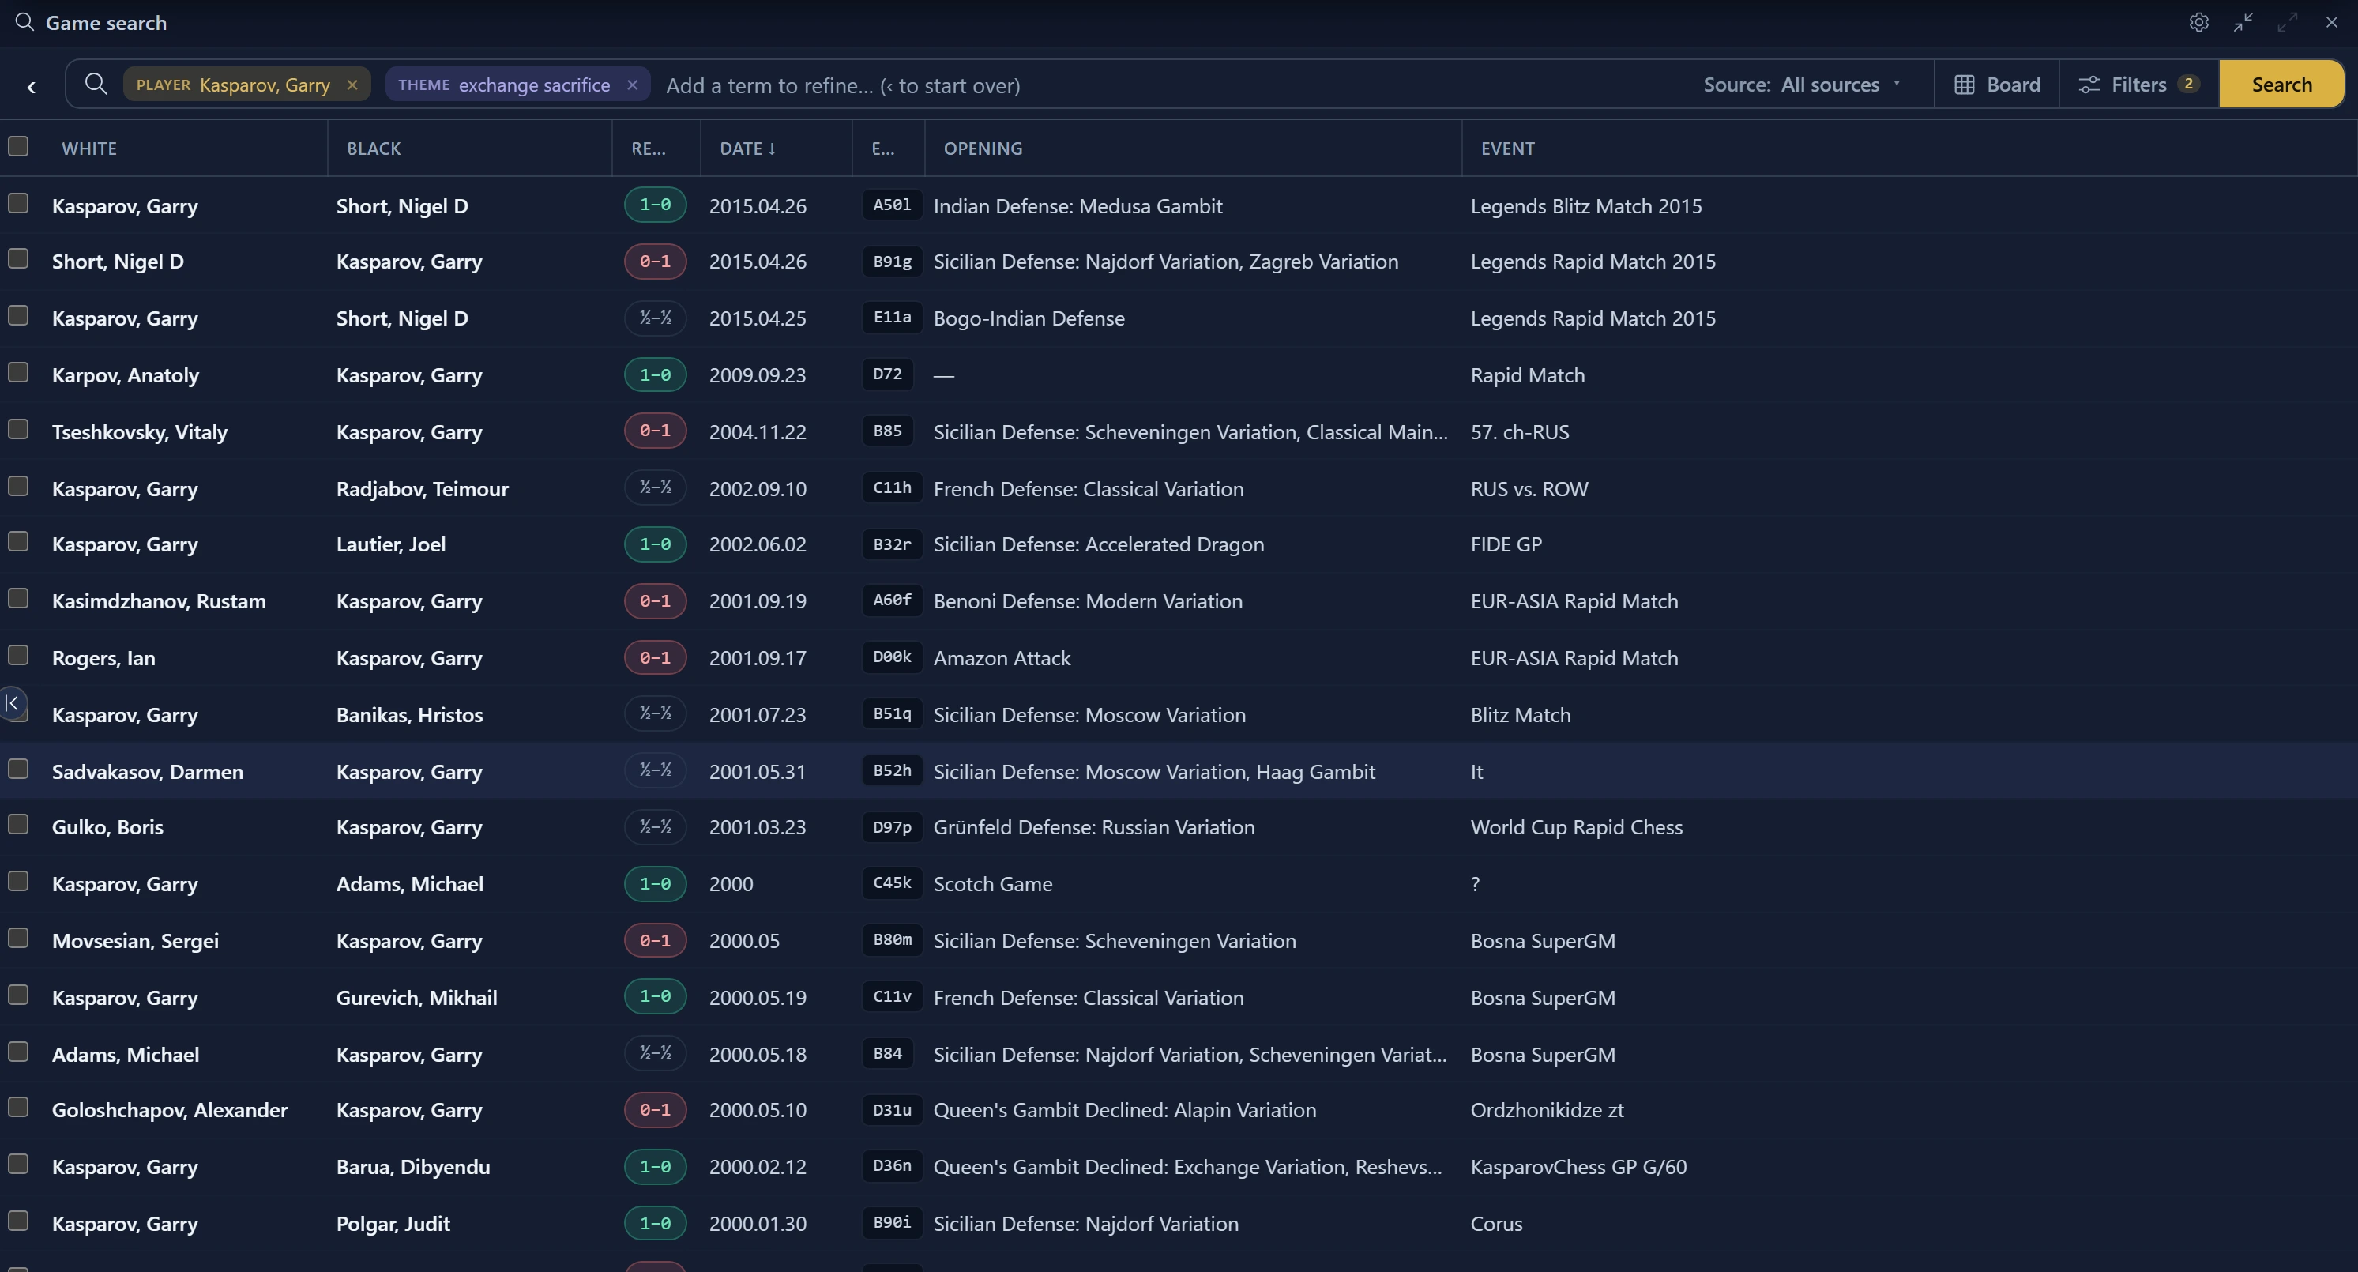Screen dimensions: 2358x1272
Task: Click the A50l ECO code badge
Action: 892,205
